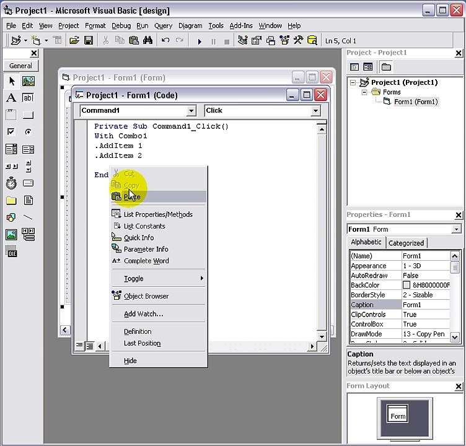This screenshot has height=446, width=466.
Task: Open Properties Window from toolbar
Action: 256,40
